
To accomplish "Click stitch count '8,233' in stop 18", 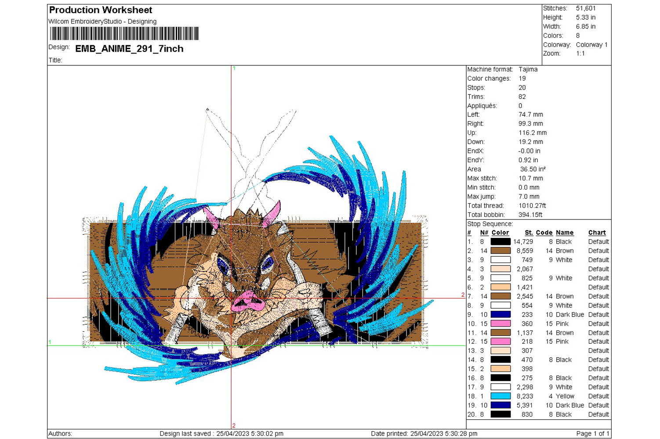I will point(525,396).
